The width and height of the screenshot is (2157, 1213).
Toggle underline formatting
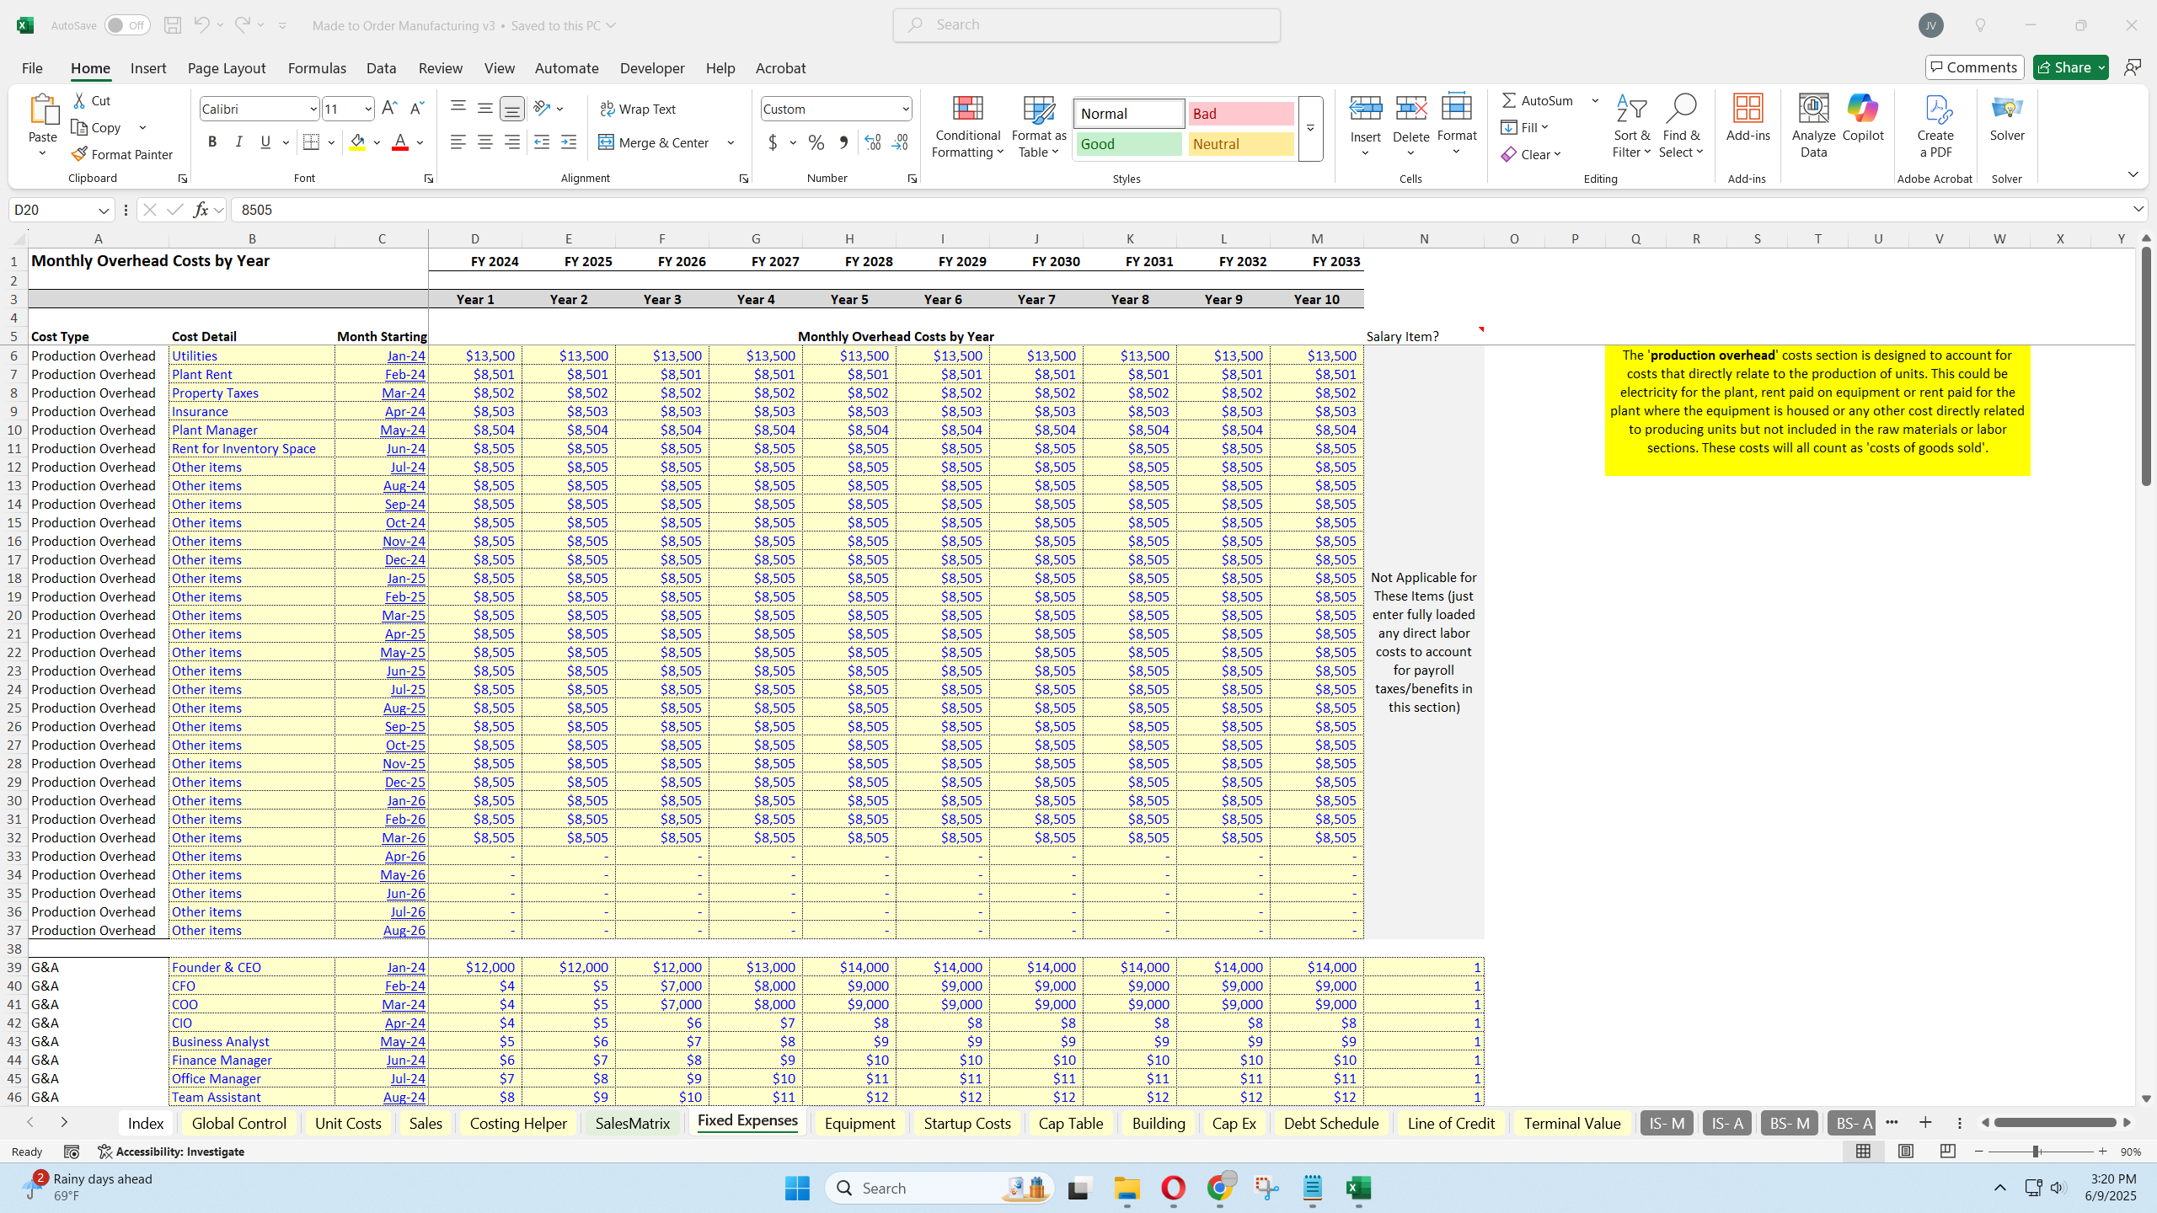coord(265,142)
